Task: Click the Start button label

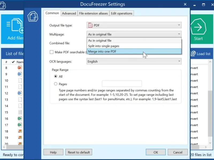Action: tap(198, 38)
